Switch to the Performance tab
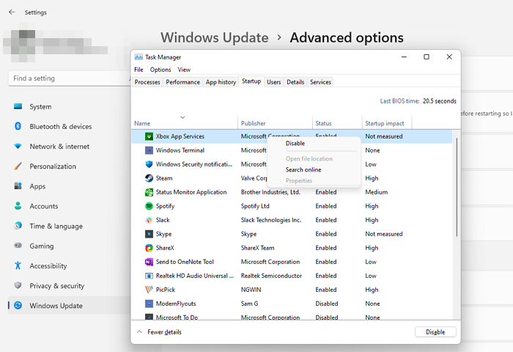This screenshot has width=513, height=352. coord(182,82)
